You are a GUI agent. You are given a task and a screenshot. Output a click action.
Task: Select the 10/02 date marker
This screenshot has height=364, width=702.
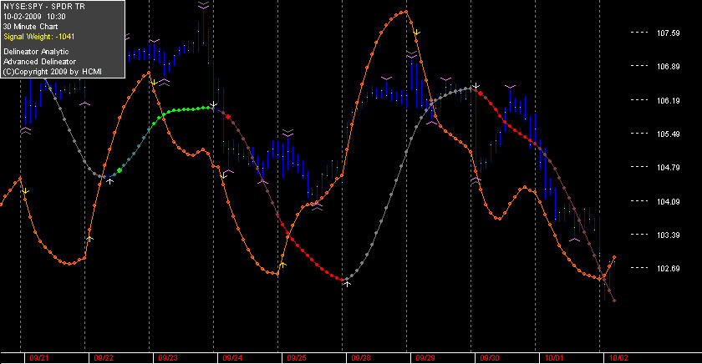618,358
